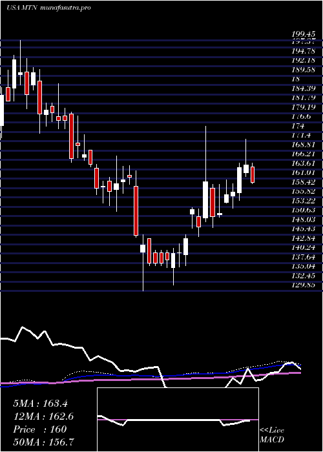The image size is (323, 452).
Task: Click the 145.43 price label
Action: coord(304,229)
